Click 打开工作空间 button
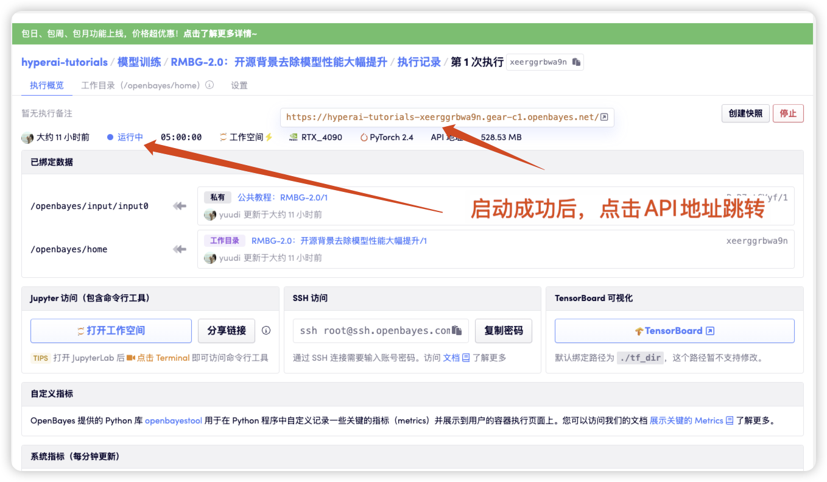The width and height of the screenshot is (827, 482). pyautogui.click(x=111, y=331)
